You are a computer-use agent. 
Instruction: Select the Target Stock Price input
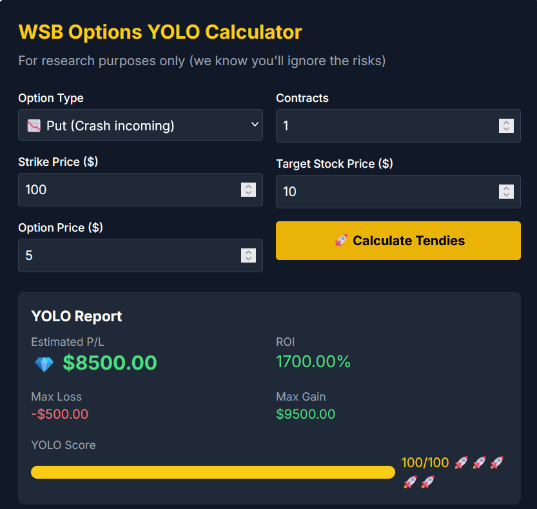click(387, 192)
